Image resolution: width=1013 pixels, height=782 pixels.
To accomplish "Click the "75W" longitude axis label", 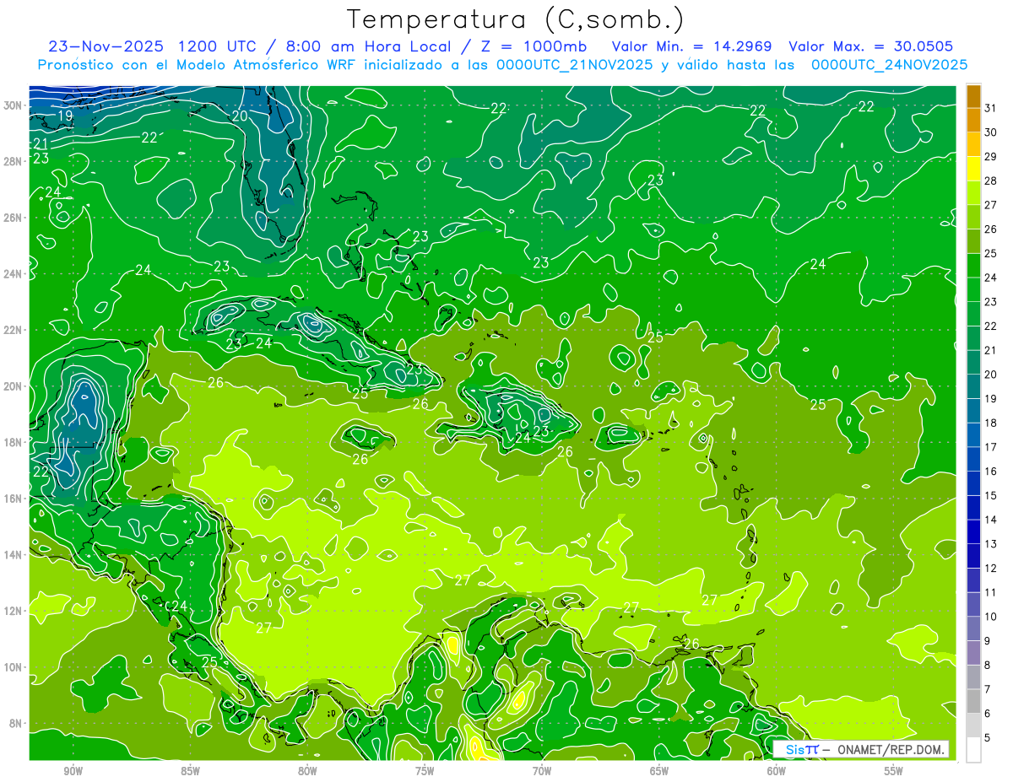I will [425, 771].
